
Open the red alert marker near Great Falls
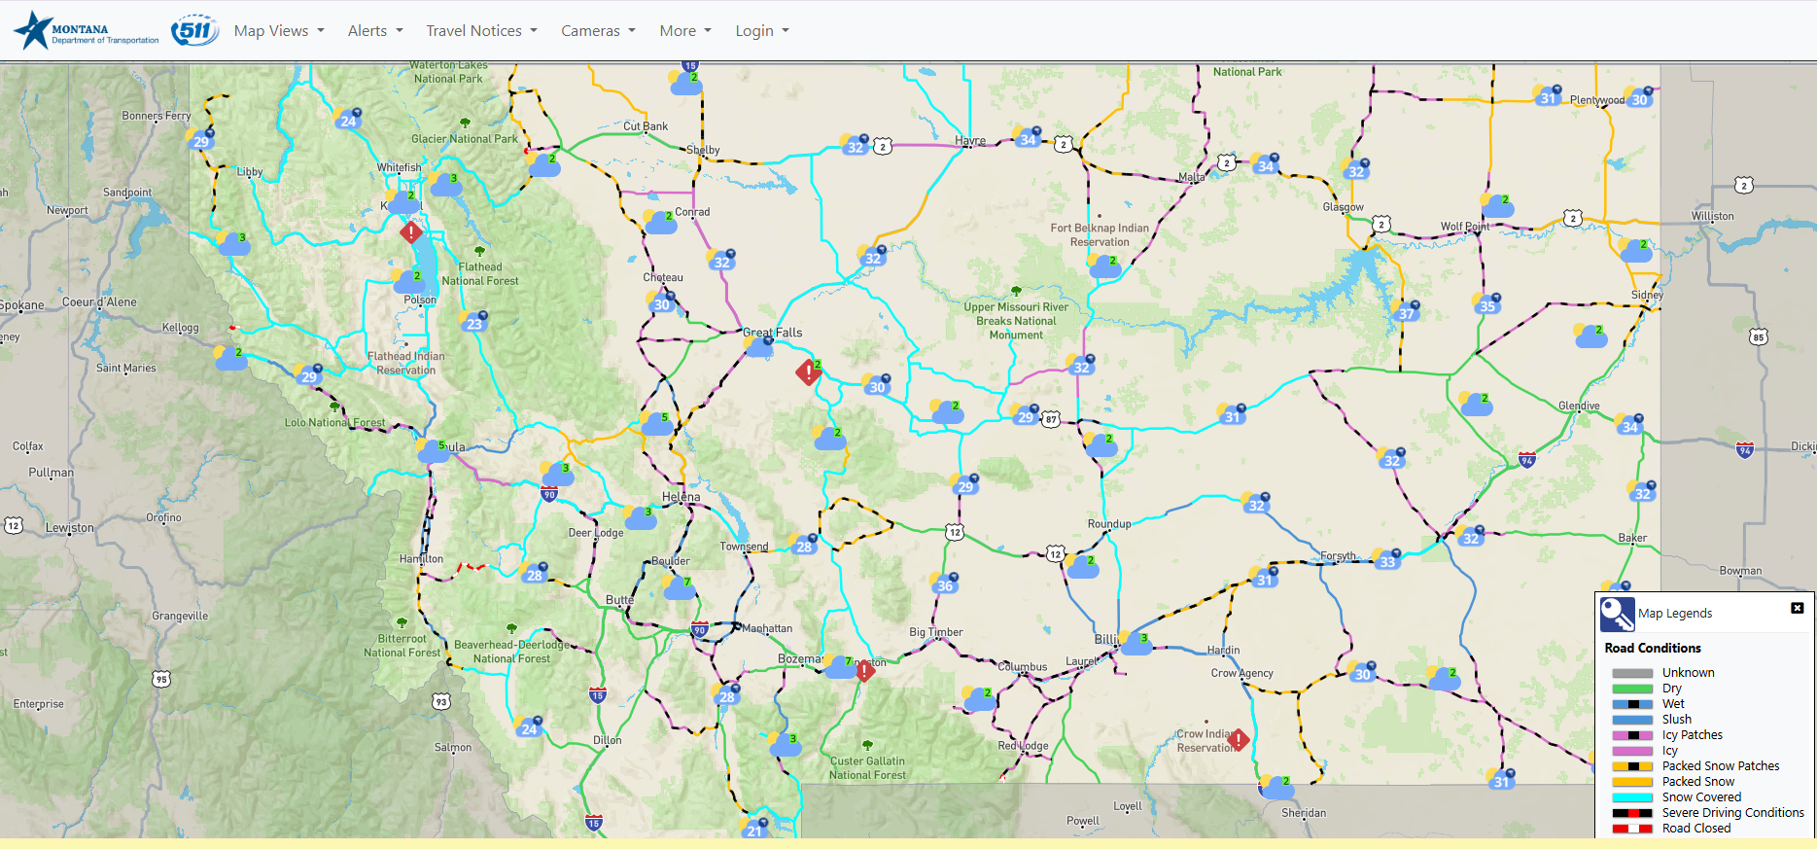pyautogui.click(x=808, y=372)
